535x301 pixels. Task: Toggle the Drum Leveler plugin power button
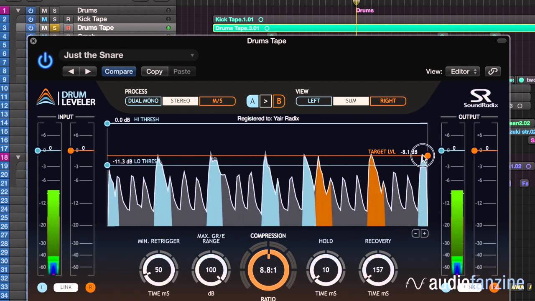click(x=45, y=61)
